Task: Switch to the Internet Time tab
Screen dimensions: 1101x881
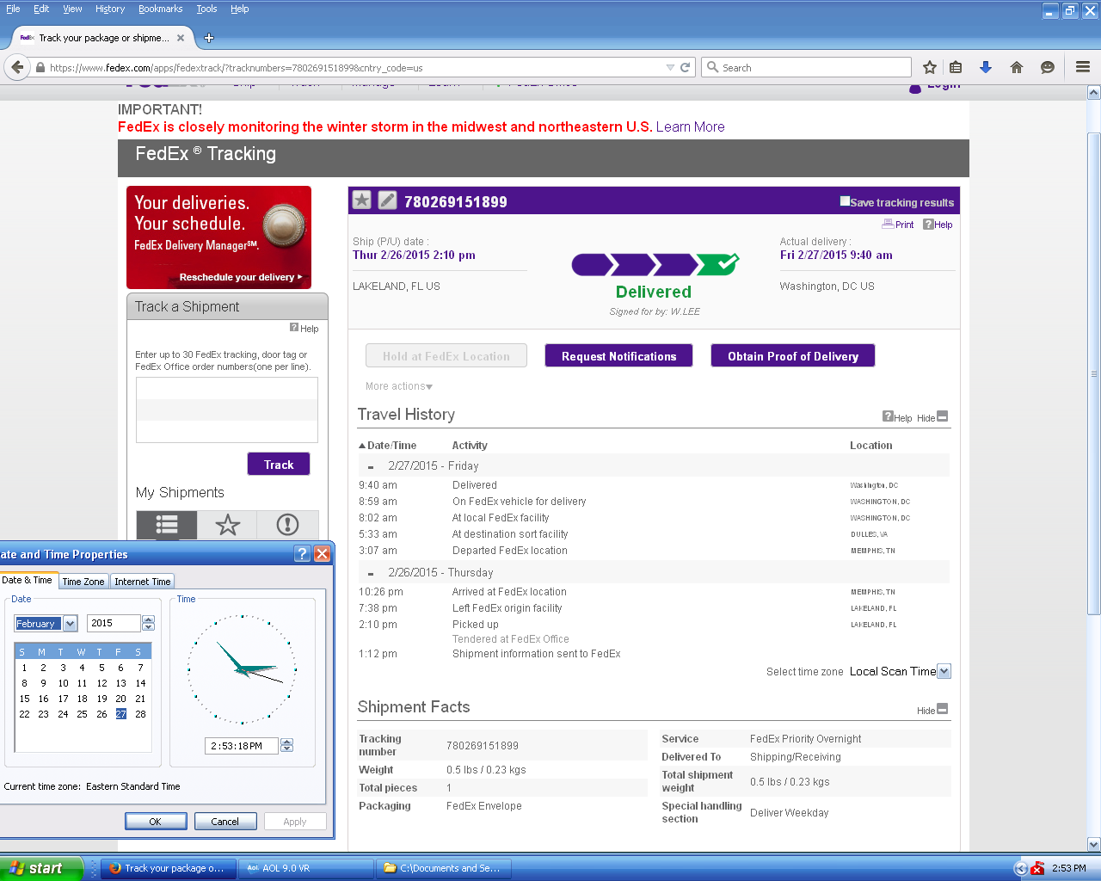Action: [143, 582]
